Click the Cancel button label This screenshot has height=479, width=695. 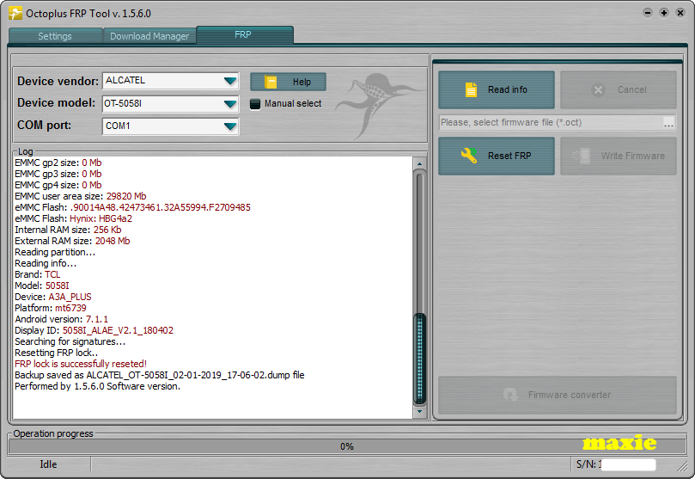click(x=632, y=89)
